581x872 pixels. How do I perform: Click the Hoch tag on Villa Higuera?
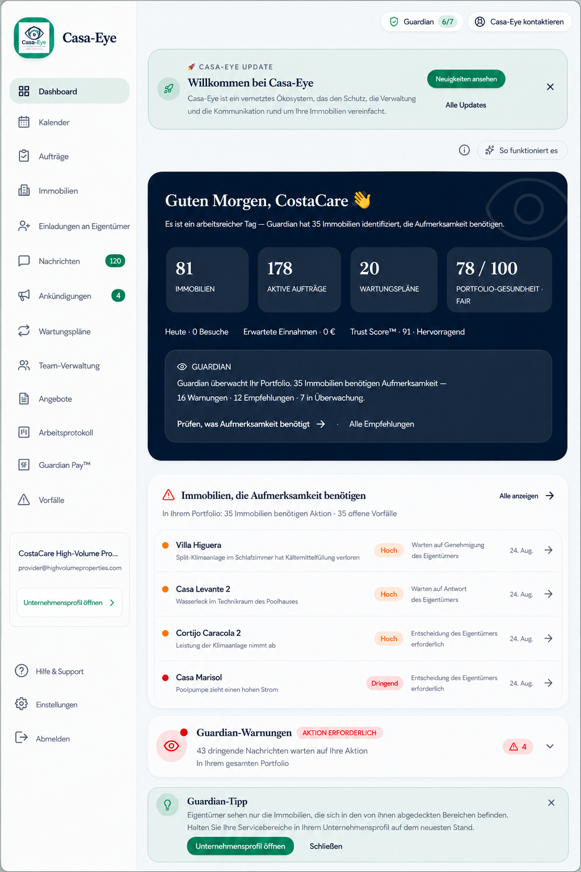389,550
